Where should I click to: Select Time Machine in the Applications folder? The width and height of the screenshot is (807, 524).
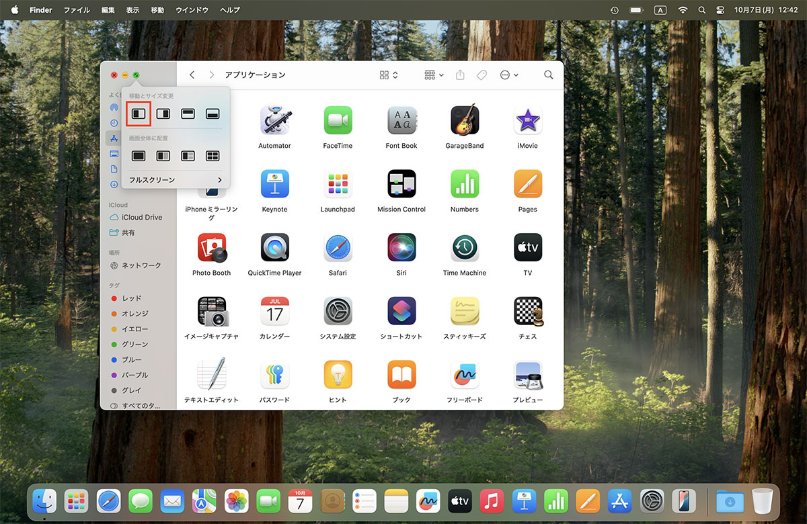click(x=465, y=247)
